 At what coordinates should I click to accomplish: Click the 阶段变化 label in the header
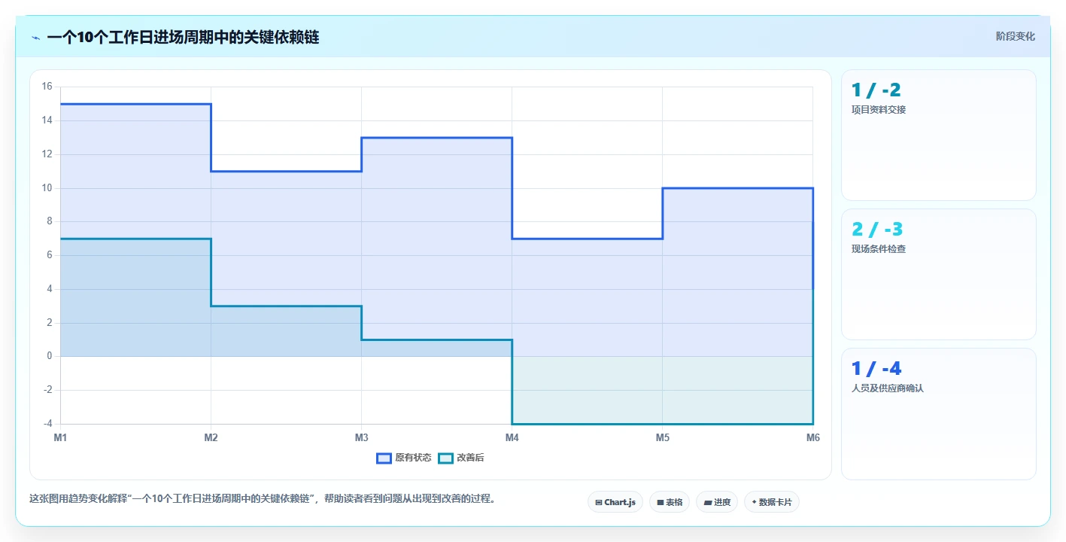coord(1016,36)
